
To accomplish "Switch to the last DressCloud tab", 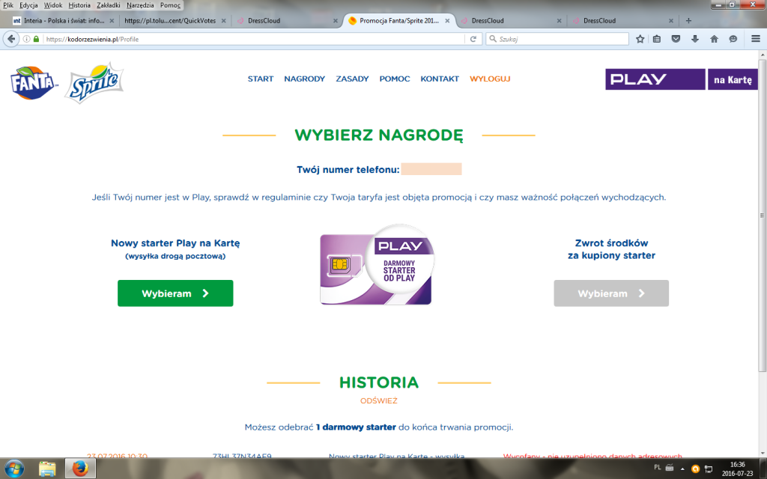I will pos(595,21).
